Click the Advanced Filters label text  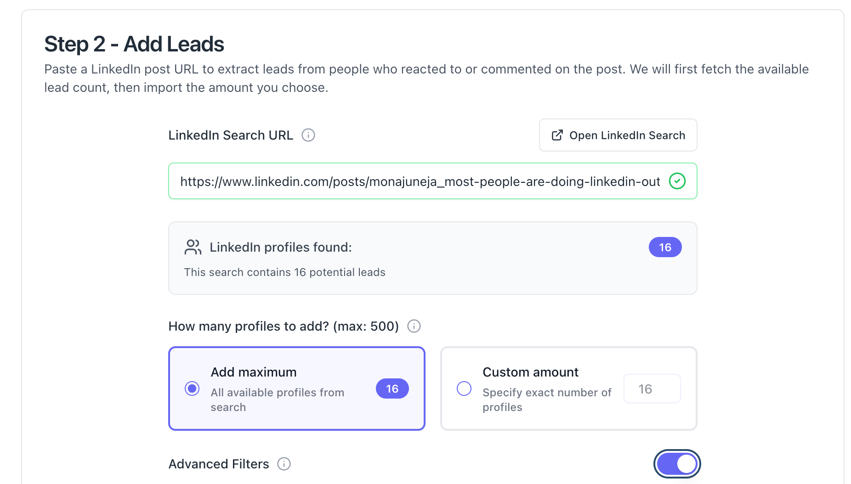click(219, 464)
